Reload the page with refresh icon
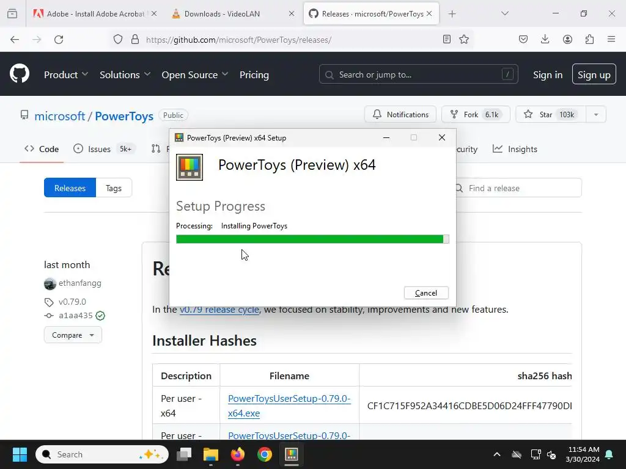The image size is (626, 469). click(59, 40)
